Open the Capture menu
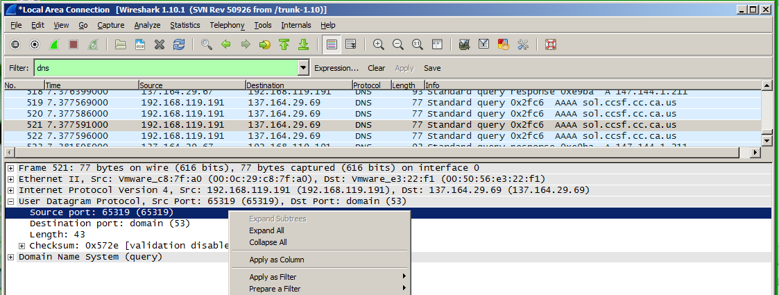The height and width of the screenshot is (295, 779). tap(111, 25)
